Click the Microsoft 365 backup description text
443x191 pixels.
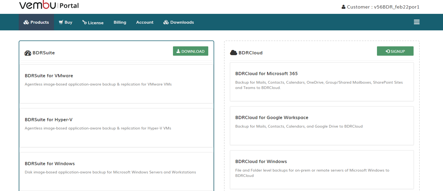[319, 85]
